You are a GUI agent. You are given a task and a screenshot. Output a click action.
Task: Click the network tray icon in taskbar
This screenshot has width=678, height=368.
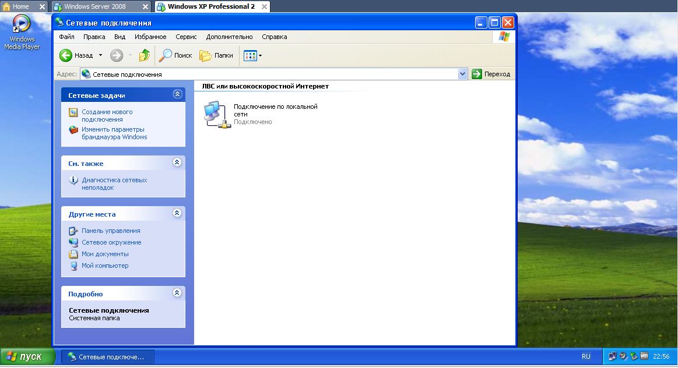612,356
